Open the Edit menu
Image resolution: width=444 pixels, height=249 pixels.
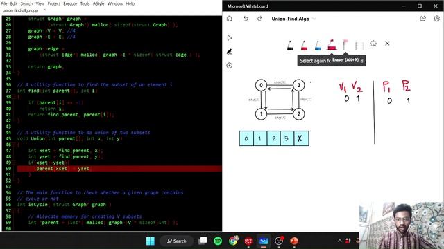[x=14, y=3]
